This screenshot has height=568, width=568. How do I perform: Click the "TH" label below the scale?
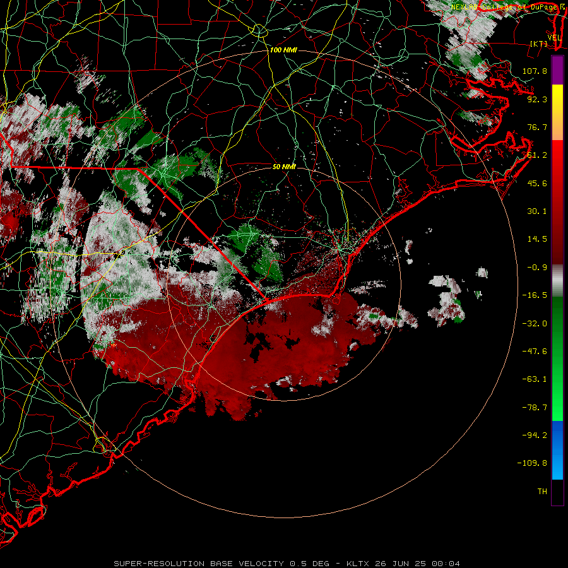(542, 491)
